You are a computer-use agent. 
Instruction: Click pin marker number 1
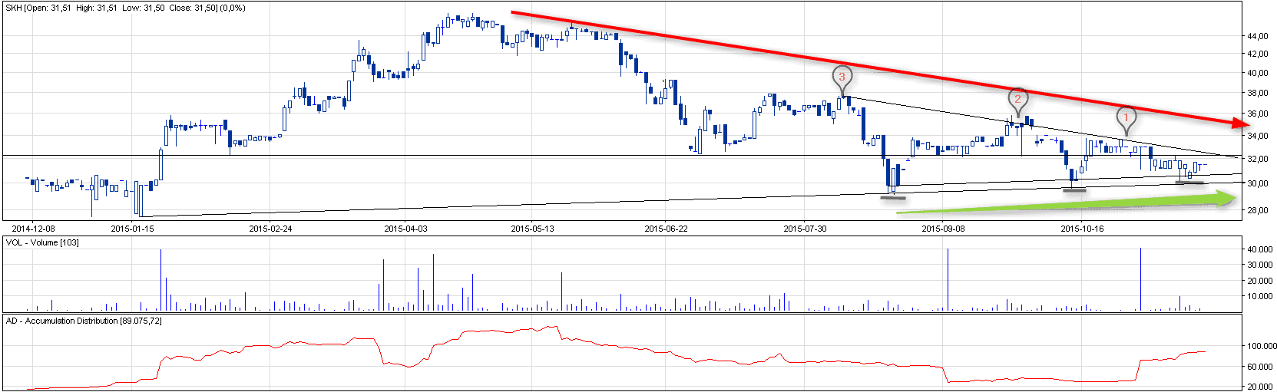tap(1126, 117)
